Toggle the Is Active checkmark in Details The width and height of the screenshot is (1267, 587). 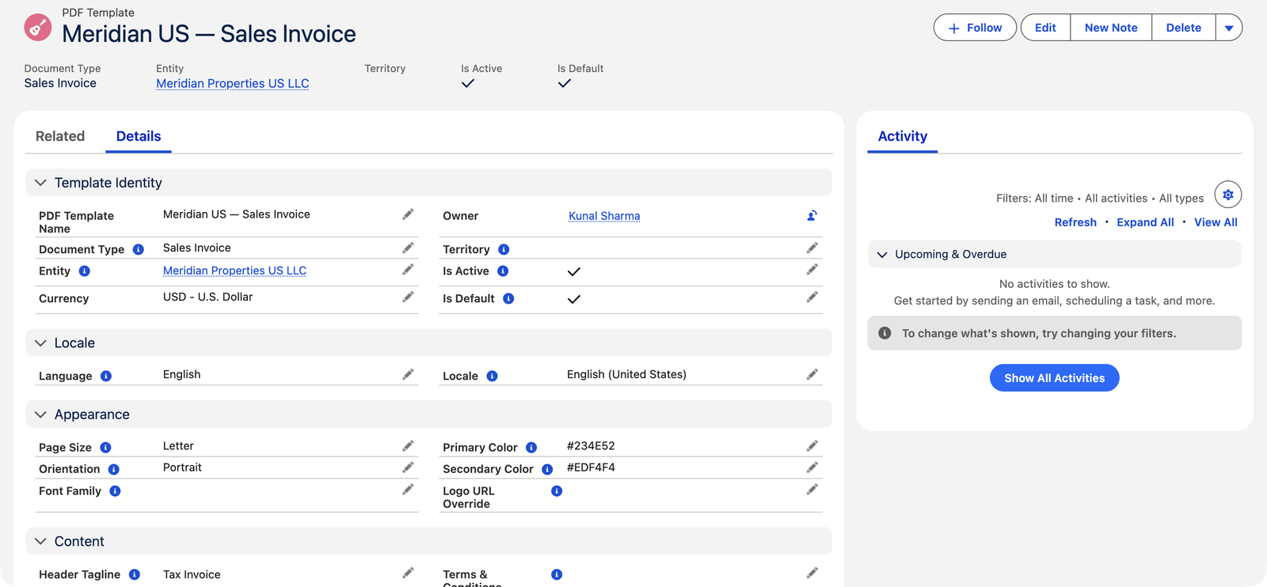574,271
